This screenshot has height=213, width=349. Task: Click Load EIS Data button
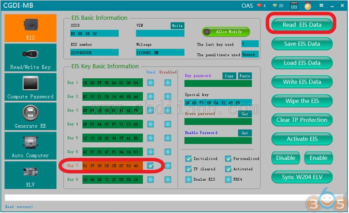(x=302, y=63)
